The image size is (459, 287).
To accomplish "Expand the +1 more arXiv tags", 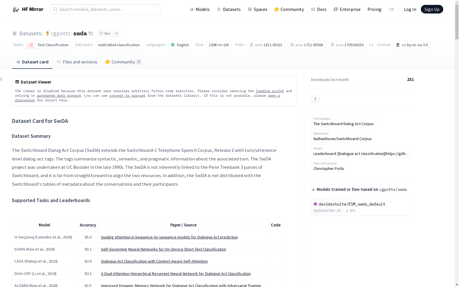I will (x=371, y=45).
